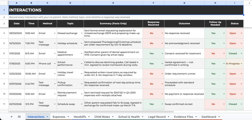Open the Handoffs tab menu arrow

[89, 117]
